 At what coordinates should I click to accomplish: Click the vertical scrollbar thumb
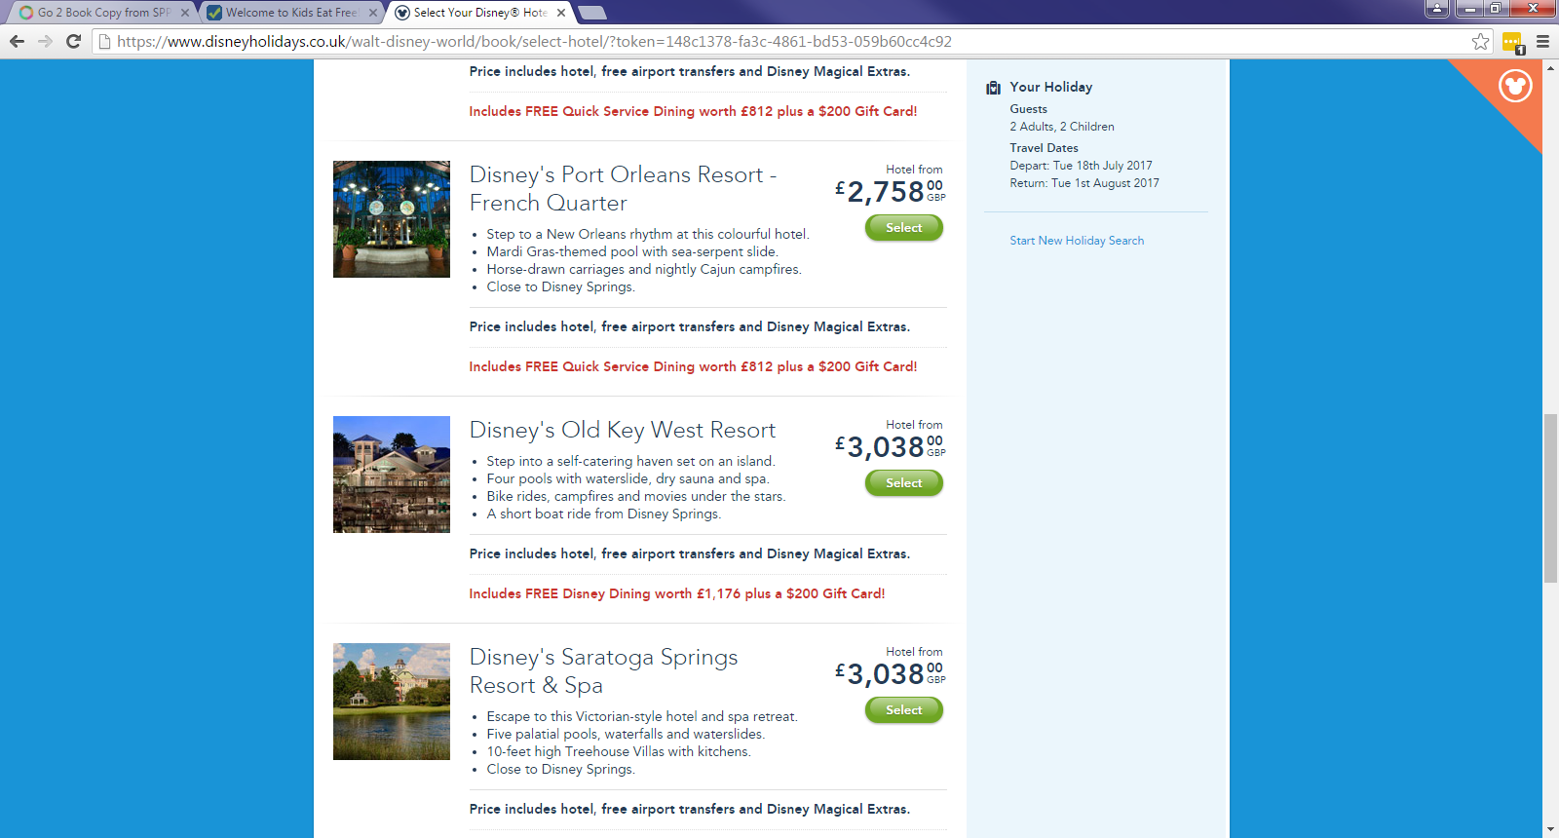click(1550, 498)
